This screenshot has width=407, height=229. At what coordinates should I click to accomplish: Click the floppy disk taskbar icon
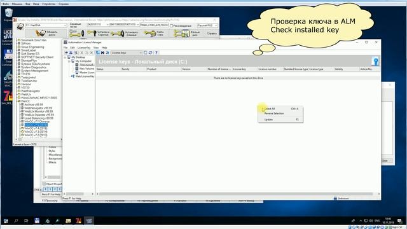point(37,221)
